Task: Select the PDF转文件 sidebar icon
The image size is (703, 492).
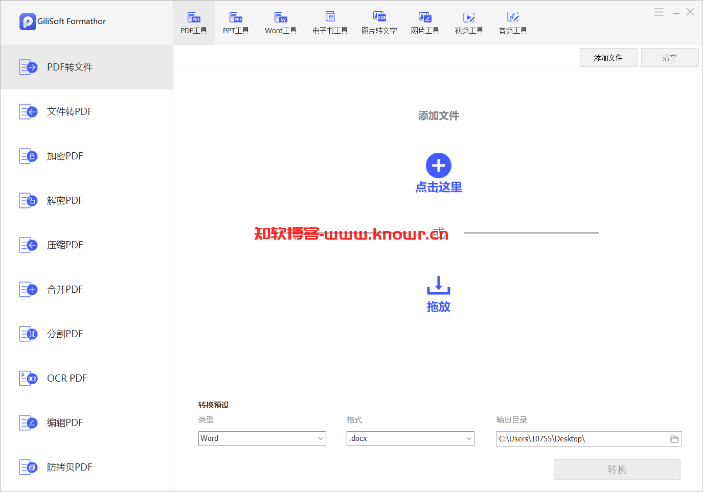Action: (28, 67)
